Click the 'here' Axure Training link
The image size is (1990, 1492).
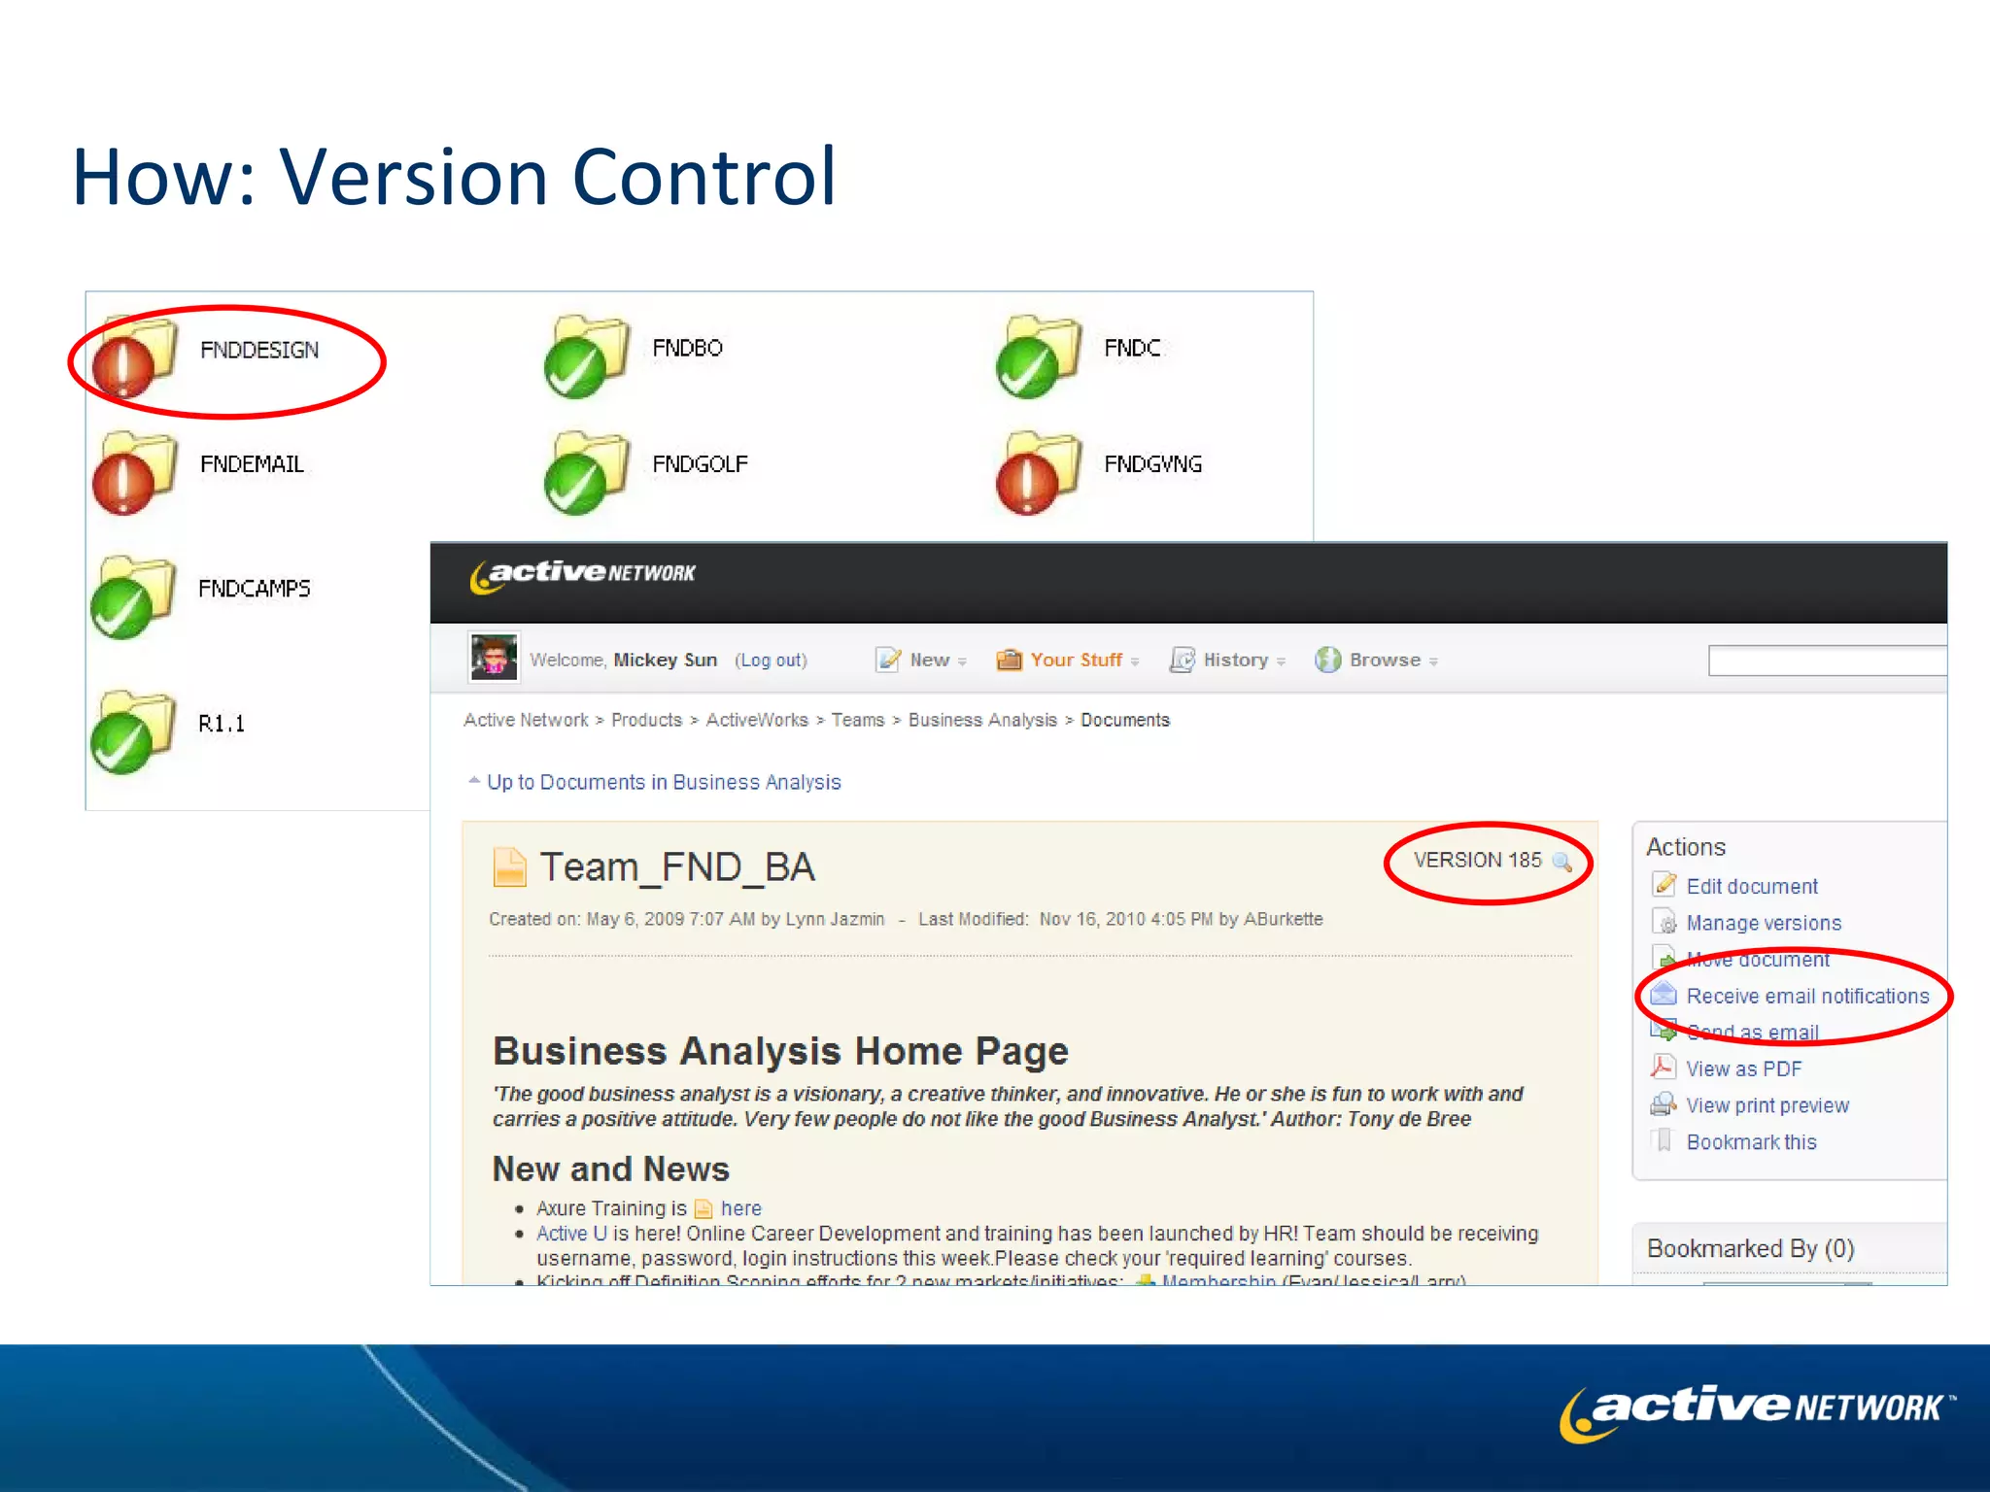(740, 1208)
